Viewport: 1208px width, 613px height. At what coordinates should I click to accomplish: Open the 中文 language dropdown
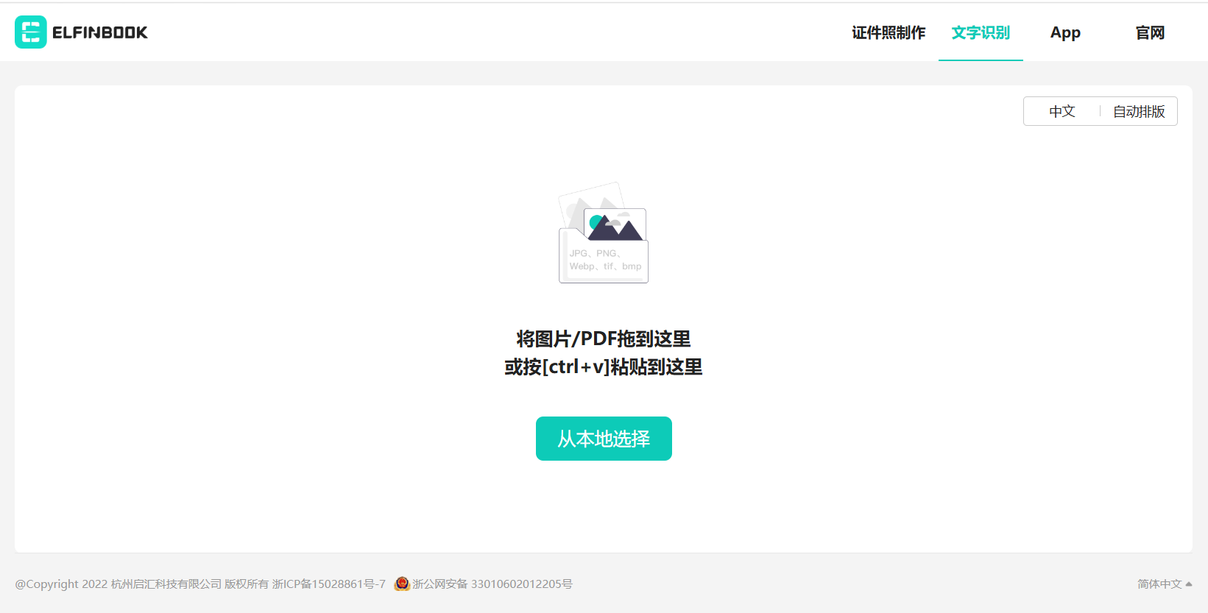click(1062, 111)
